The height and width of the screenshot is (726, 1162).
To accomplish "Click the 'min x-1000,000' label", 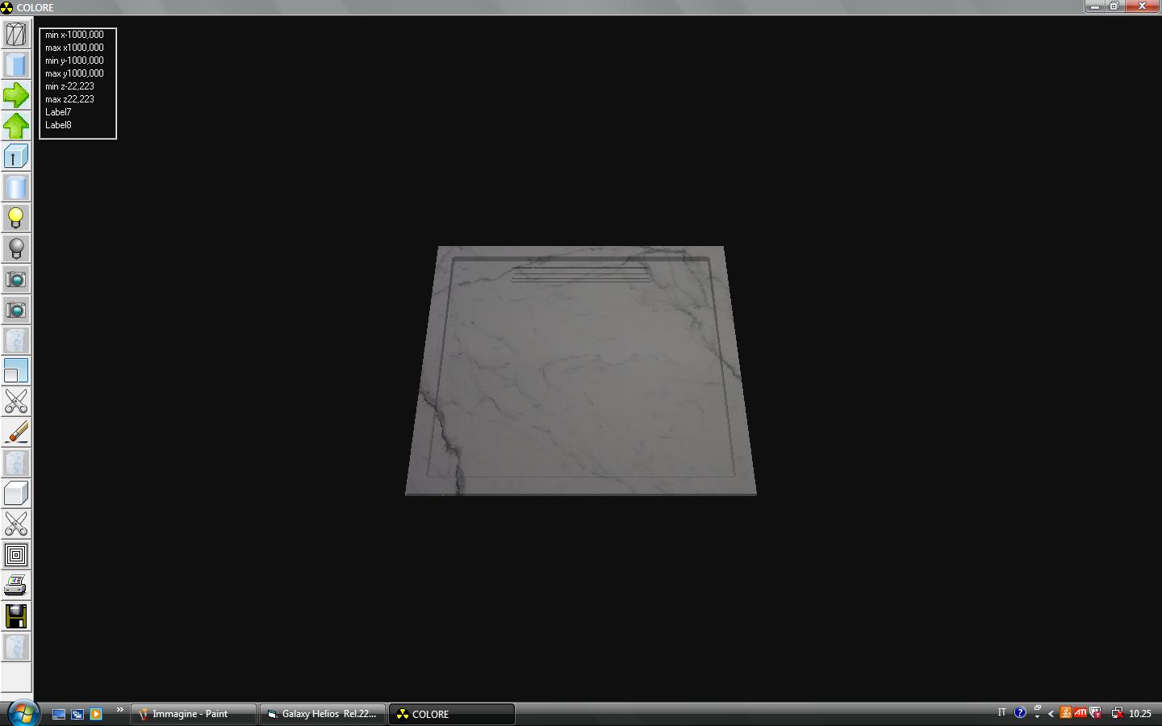I will tap(74, 35).
